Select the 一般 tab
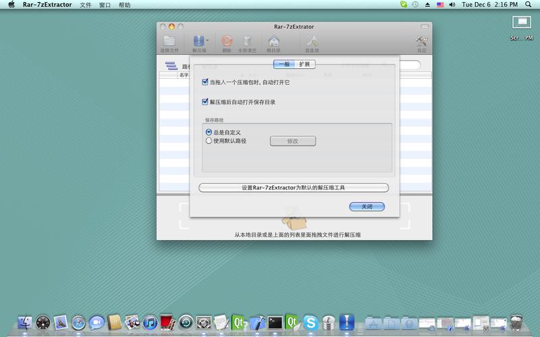Image resolution: width=540 pixels, height=337 pixels. pyautogui.click(x=283, y=64)
